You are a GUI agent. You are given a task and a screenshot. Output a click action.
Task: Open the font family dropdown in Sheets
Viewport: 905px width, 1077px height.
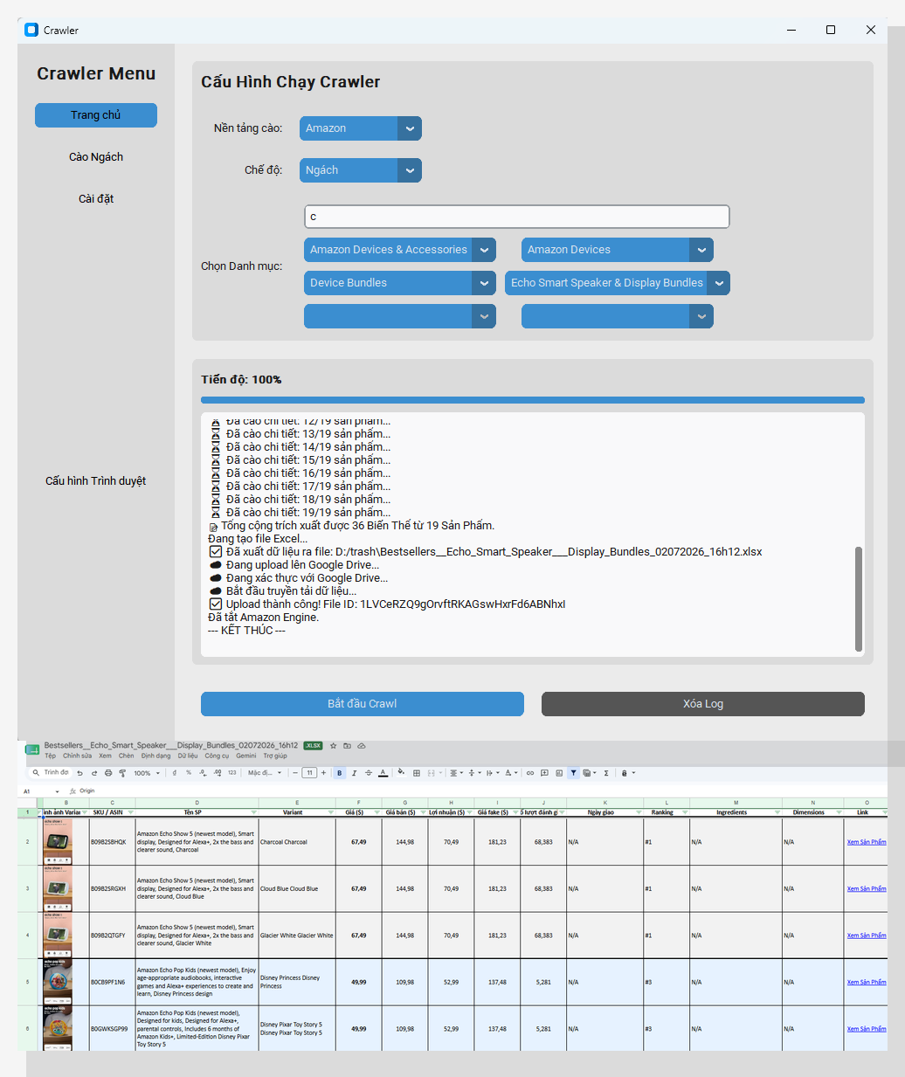click(x=265, y=773)
